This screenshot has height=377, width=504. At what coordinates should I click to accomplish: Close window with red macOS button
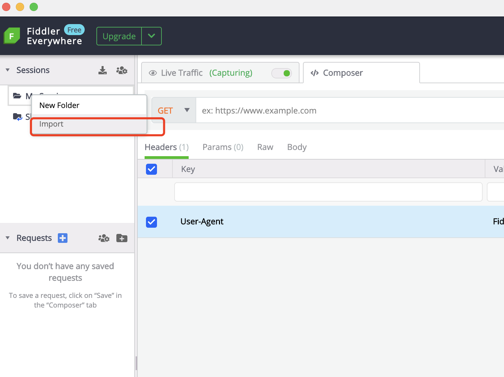(6, 7)
